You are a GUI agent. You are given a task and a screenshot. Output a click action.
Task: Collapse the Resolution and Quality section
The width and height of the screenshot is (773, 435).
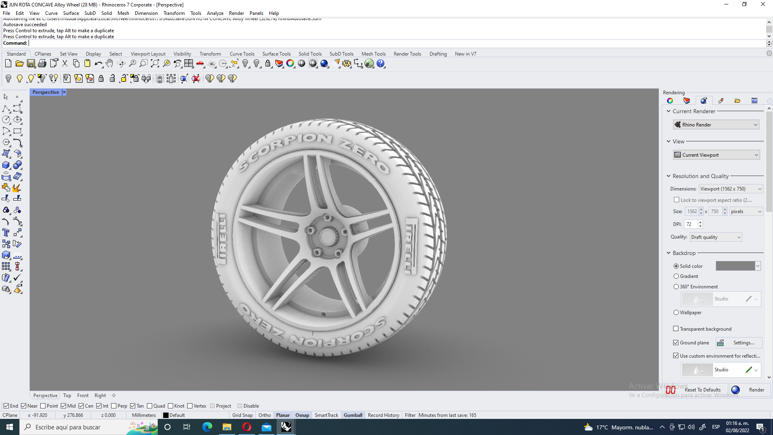[669, 176]
